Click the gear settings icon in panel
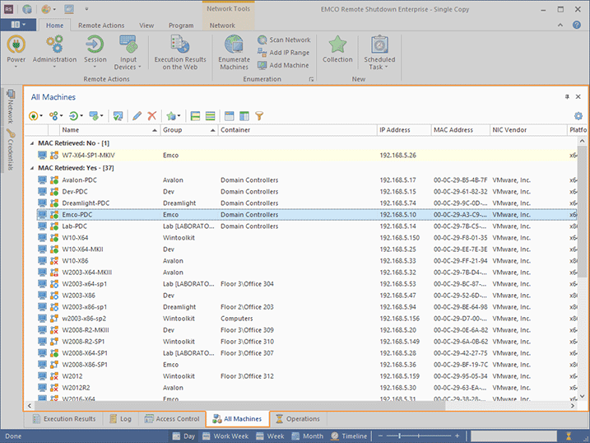The width and height of the screenshot is (590, 443). (x=578, y=116)
